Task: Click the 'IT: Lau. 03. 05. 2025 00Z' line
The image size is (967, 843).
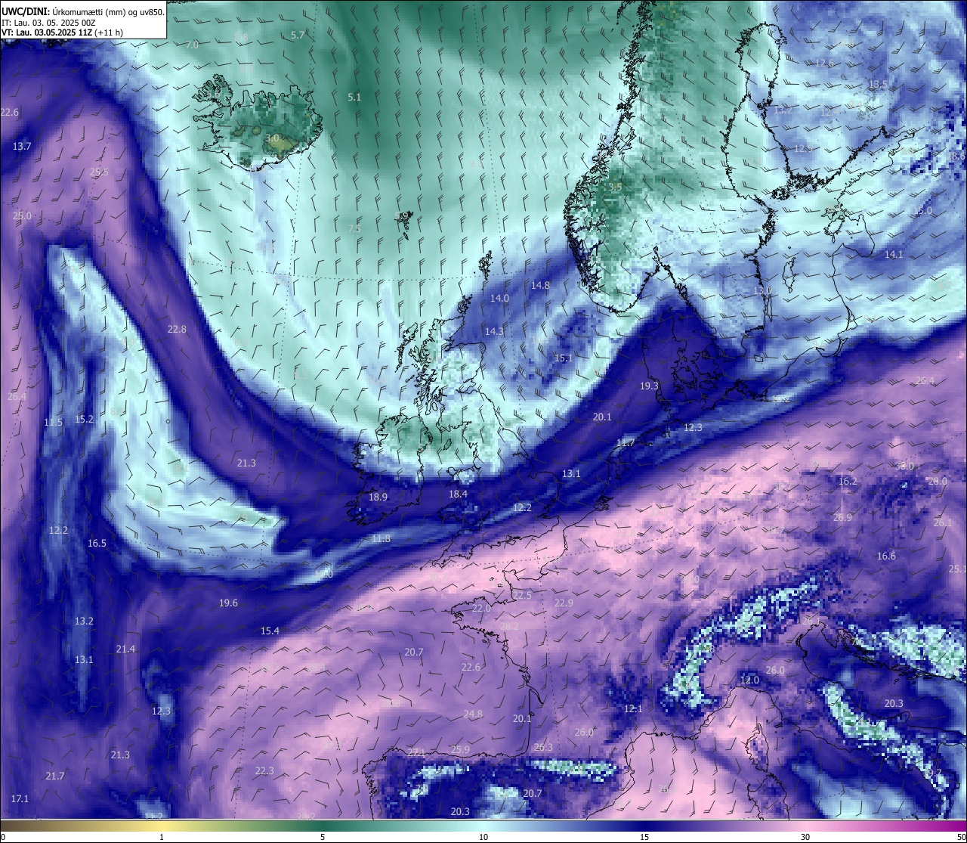Action: coord(48,23)
